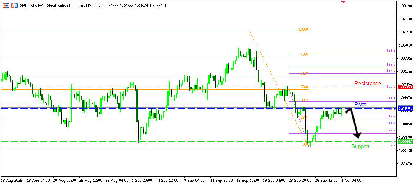
Task: Click the purple 127.2 Fibonacci extension label
Action: pyautogui.click(x=391, y=71)
